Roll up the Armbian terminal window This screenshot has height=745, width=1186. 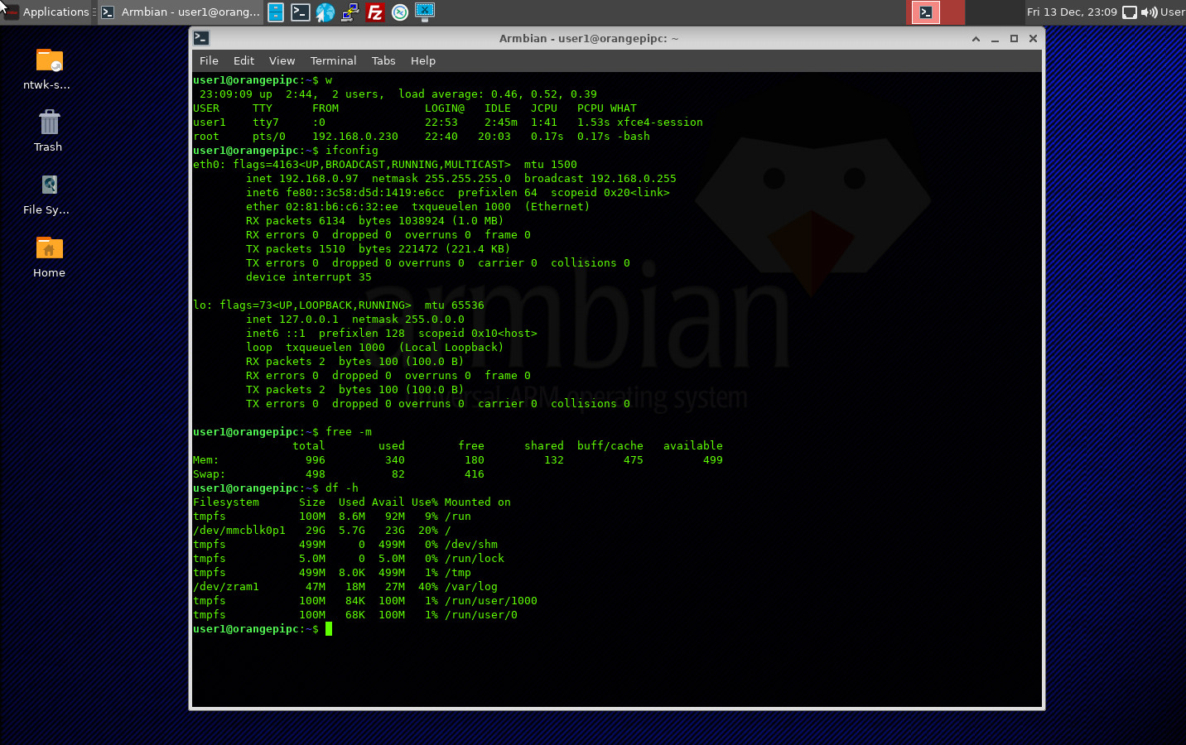[x=975, y=38]
